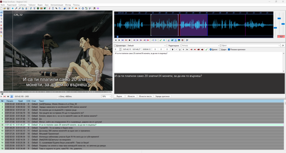Open the attachment list clipboard icon
This screenshot has width=286, height=153.
(x=53, y=8)
